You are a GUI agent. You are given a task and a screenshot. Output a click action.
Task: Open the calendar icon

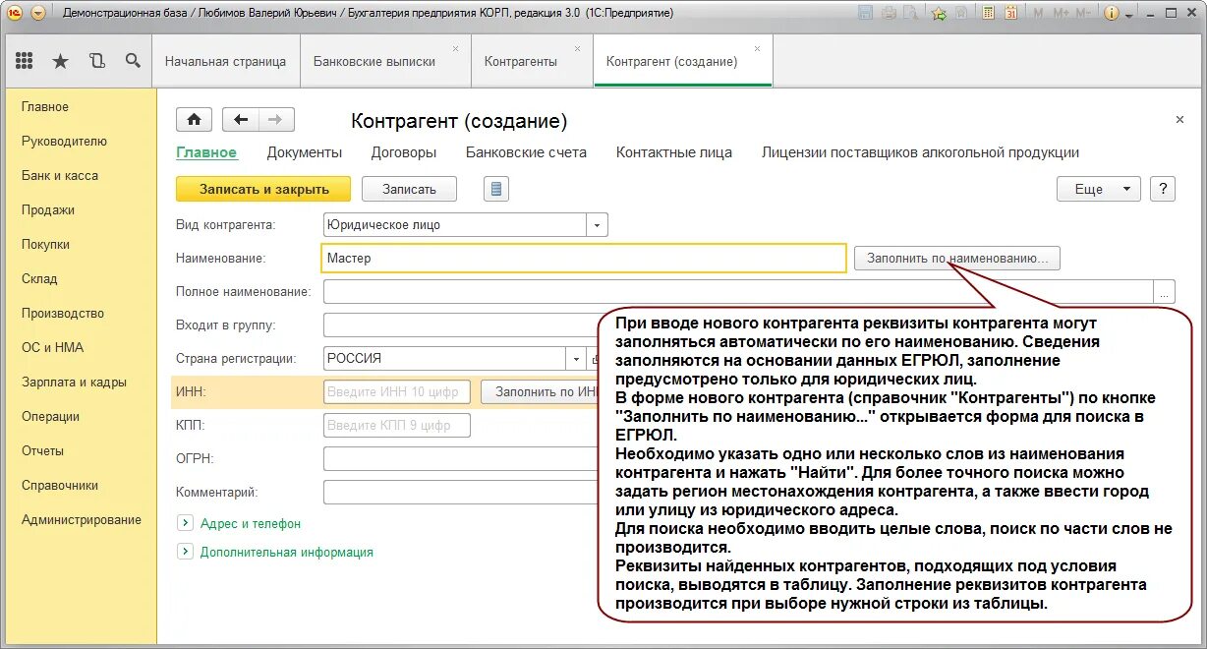click(1010, 14)
